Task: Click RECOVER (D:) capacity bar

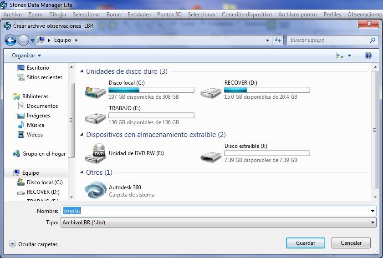Action: pyautogui.click(x=267, y=90)
